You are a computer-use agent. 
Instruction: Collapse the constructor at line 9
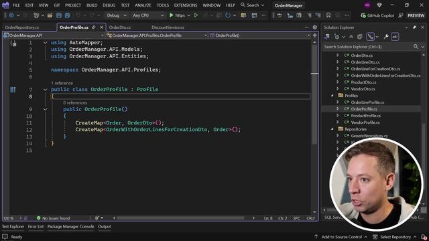(46, 109)
